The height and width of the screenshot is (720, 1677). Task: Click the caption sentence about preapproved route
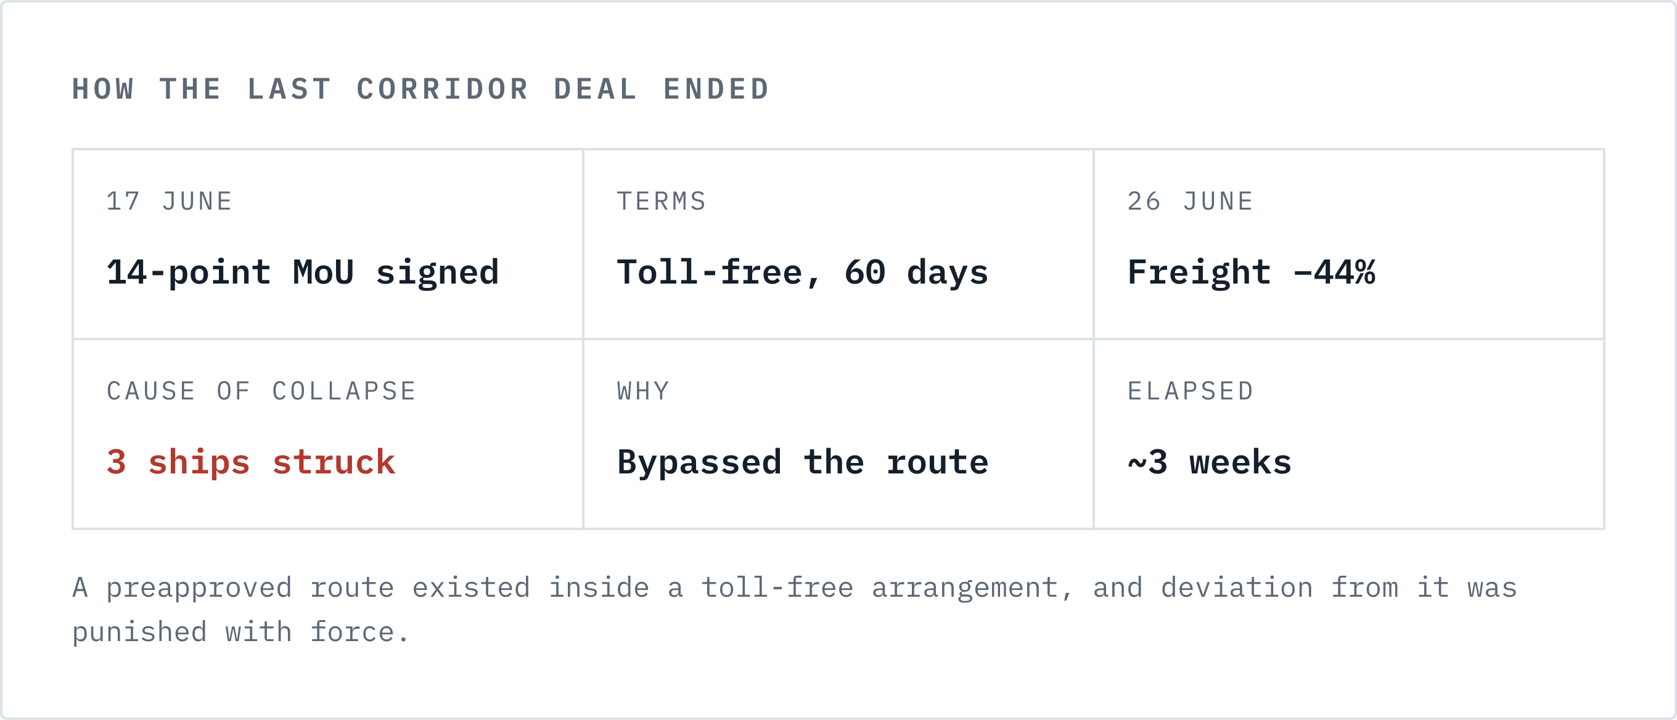click(794, 610)
